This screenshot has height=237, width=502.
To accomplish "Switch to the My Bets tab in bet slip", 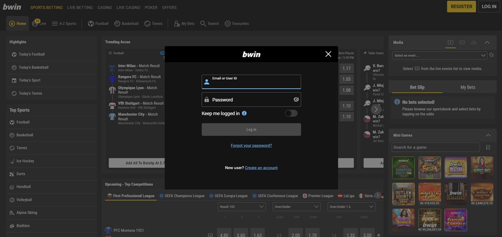I will (x=468, y=87).
